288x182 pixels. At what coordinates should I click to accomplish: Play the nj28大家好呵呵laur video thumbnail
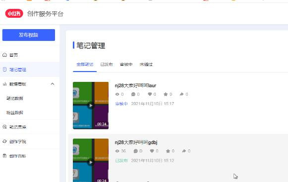[91, 106]
